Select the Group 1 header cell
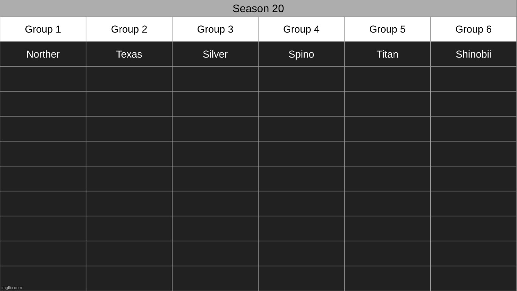This screenshot has height=291, width=517. pos(43,29)
